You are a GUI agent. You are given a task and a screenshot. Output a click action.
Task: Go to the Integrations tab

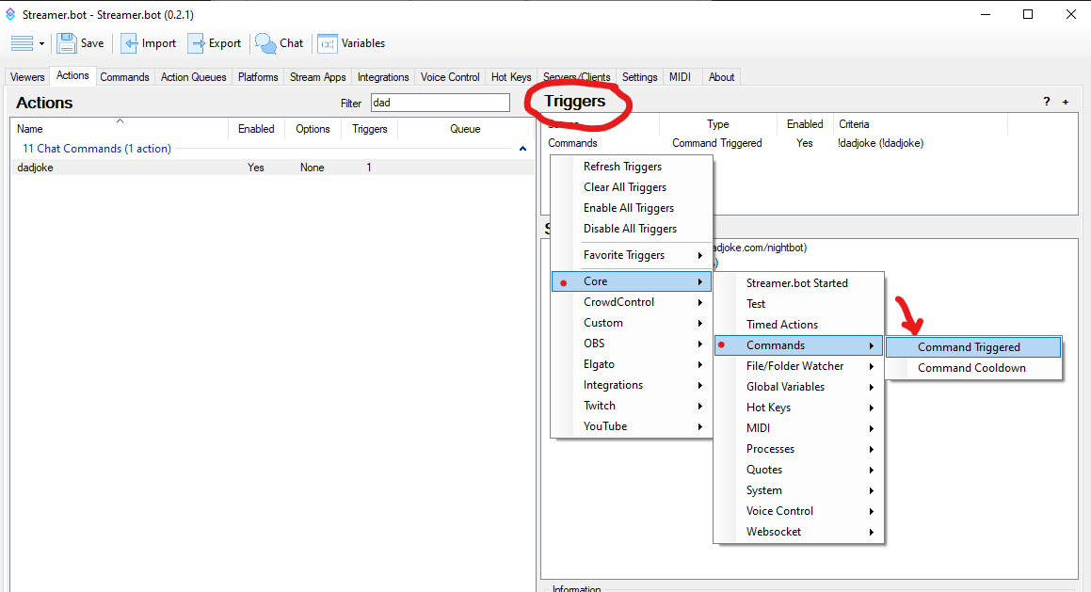click(383, 77)
